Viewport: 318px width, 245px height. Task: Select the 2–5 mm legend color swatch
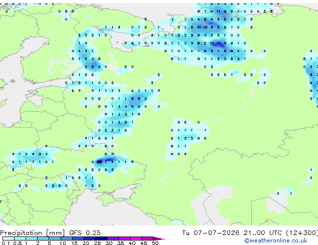43,238
